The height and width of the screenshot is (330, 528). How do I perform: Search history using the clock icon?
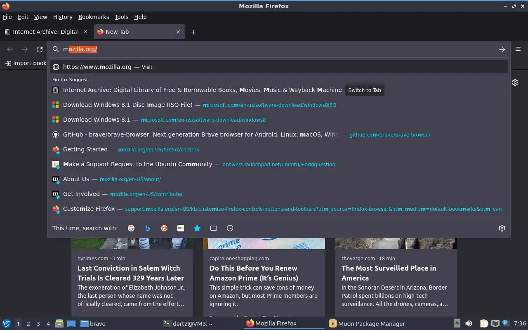pos(230,228)
